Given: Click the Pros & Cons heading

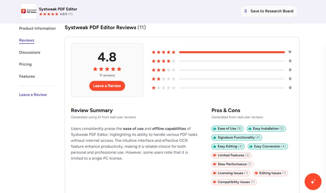Looking at the screenshot, I should (226, 111).
